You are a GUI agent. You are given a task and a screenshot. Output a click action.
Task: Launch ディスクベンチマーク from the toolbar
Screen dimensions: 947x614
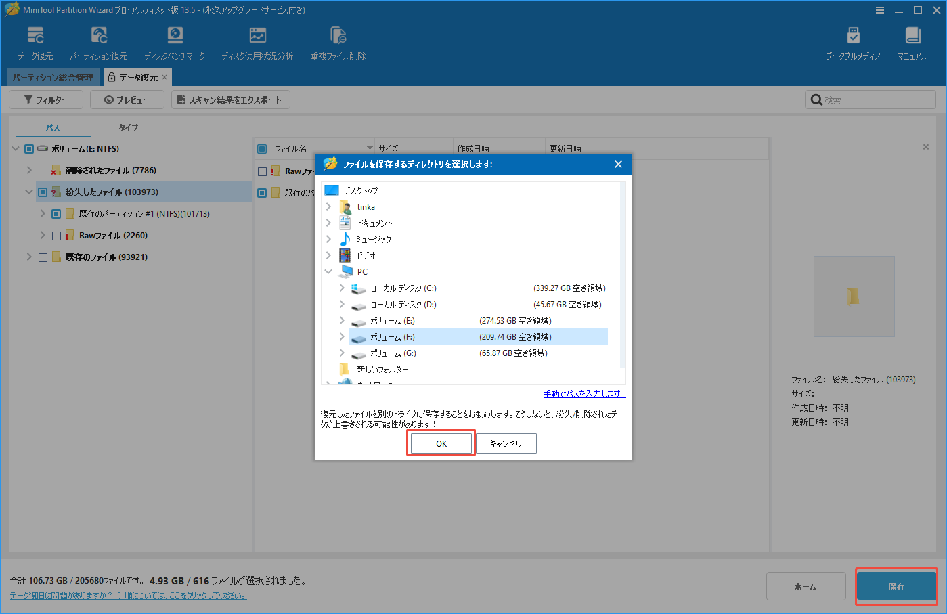(x=175, y=41)
